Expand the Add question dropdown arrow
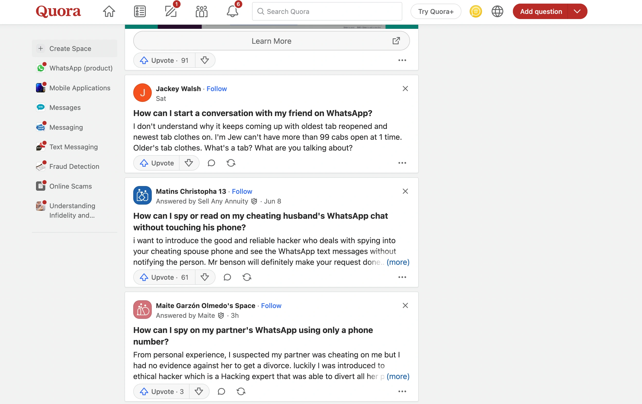 click(577, 12)
